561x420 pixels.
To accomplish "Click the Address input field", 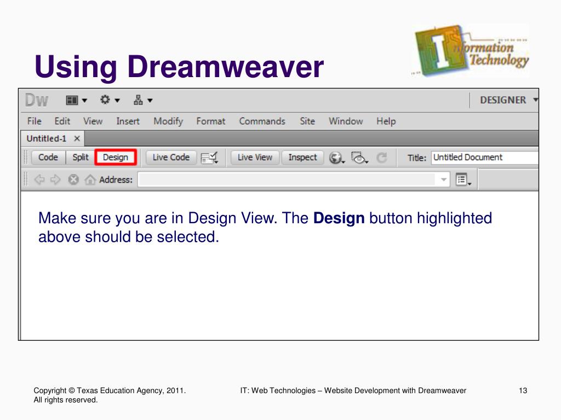I will 287,179.
